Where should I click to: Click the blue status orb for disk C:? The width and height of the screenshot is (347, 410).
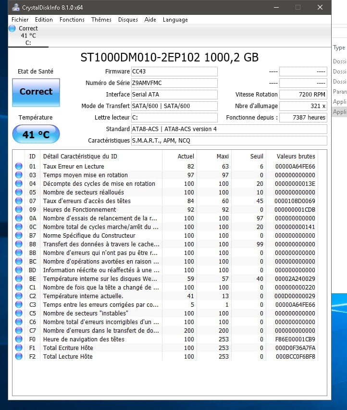pyautogui.click(x=12, y=29)
